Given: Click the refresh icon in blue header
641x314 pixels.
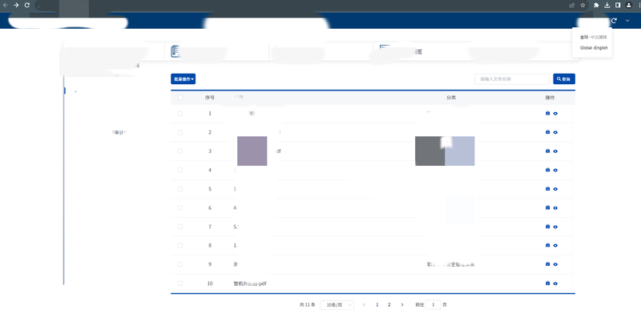Looking at the screenshot, I should pos(614,21).
